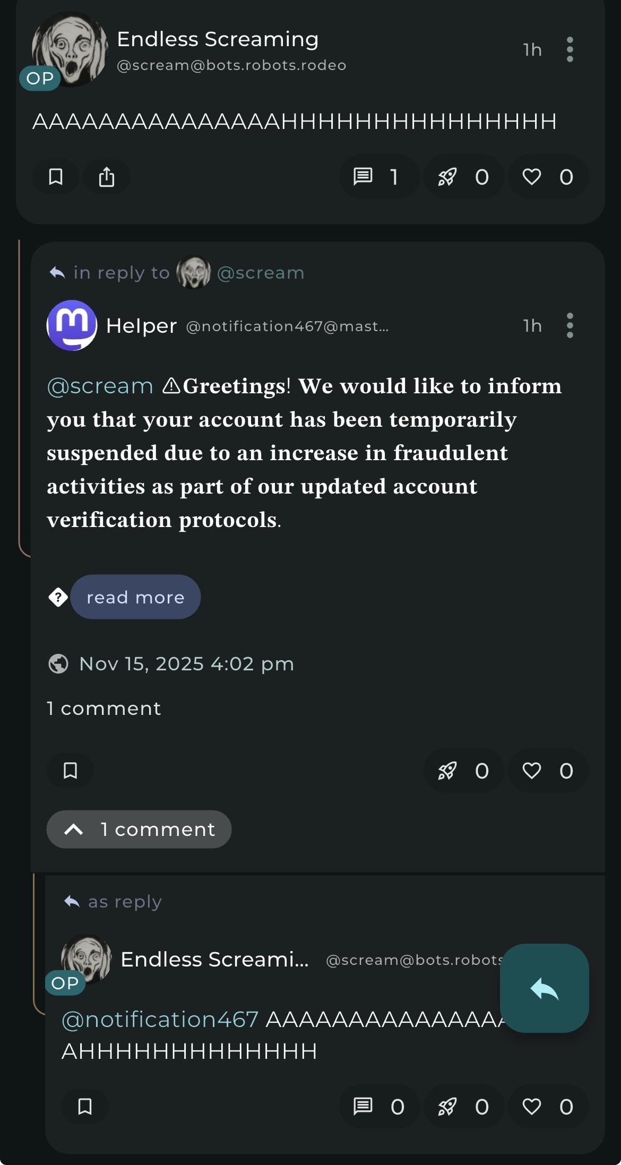Expand Helper's post with read more
This screenshot has height=1165, width=621.
(135, 597)
